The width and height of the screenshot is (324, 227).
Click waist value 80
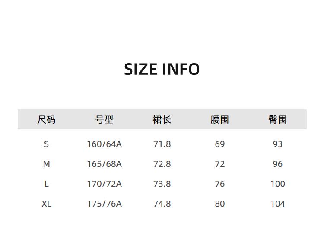[219, 204]
